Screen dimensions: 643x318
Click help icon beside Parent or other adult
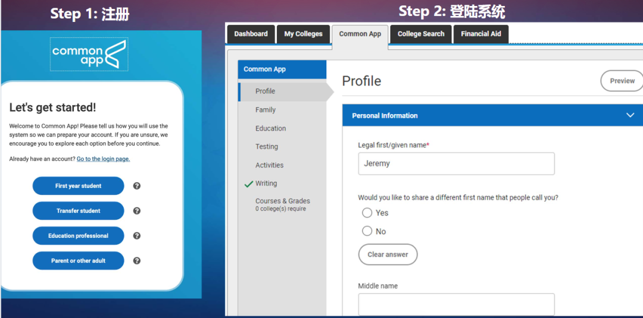pos(137,261)
